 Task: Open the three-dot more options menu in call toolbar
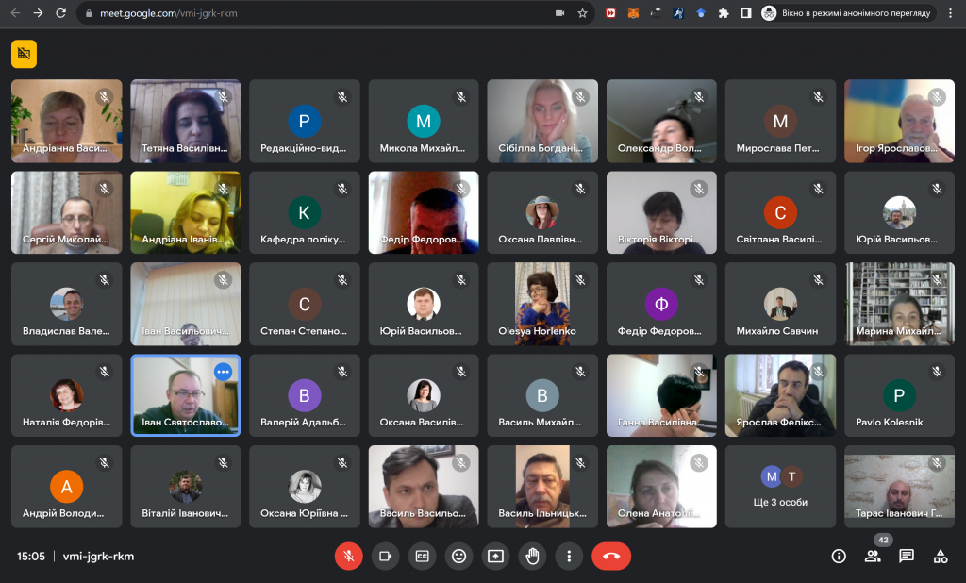click(569, 557)
